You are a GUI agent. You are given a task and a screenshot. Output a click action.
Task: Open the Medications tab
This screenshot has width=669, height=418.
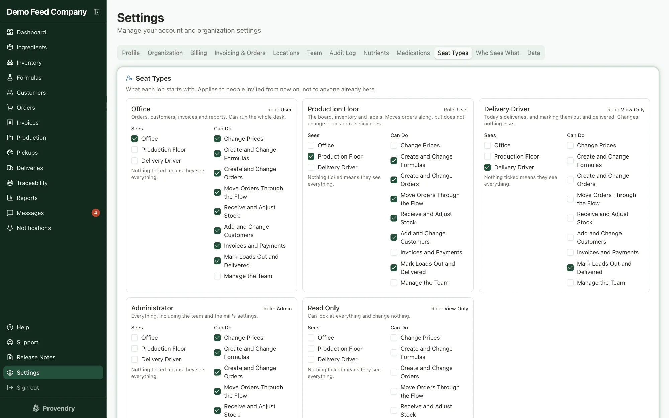tap(413, 53)
